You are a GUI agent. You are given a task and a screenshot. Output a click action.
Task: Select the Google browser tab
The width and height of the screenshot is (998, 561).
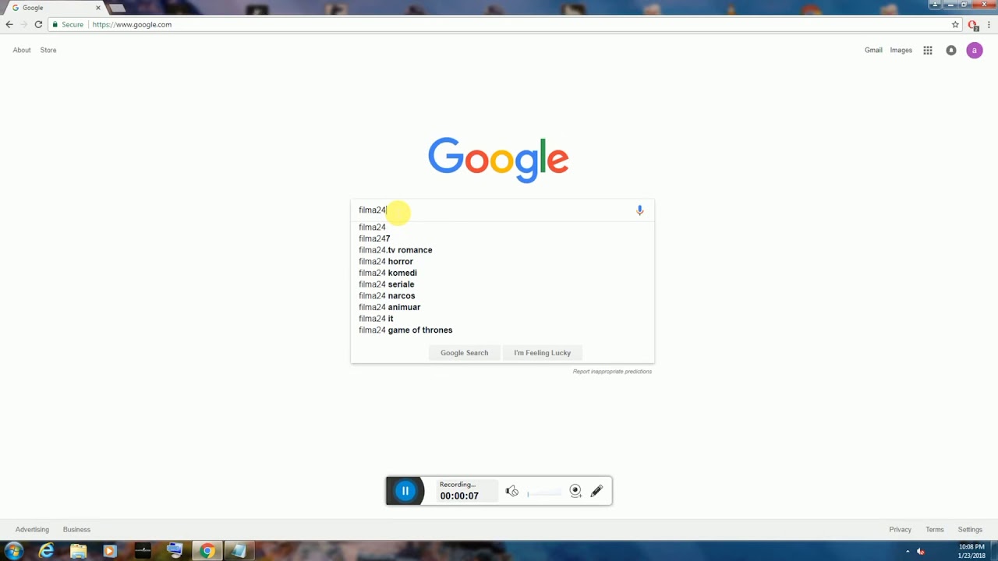point(55,8)
